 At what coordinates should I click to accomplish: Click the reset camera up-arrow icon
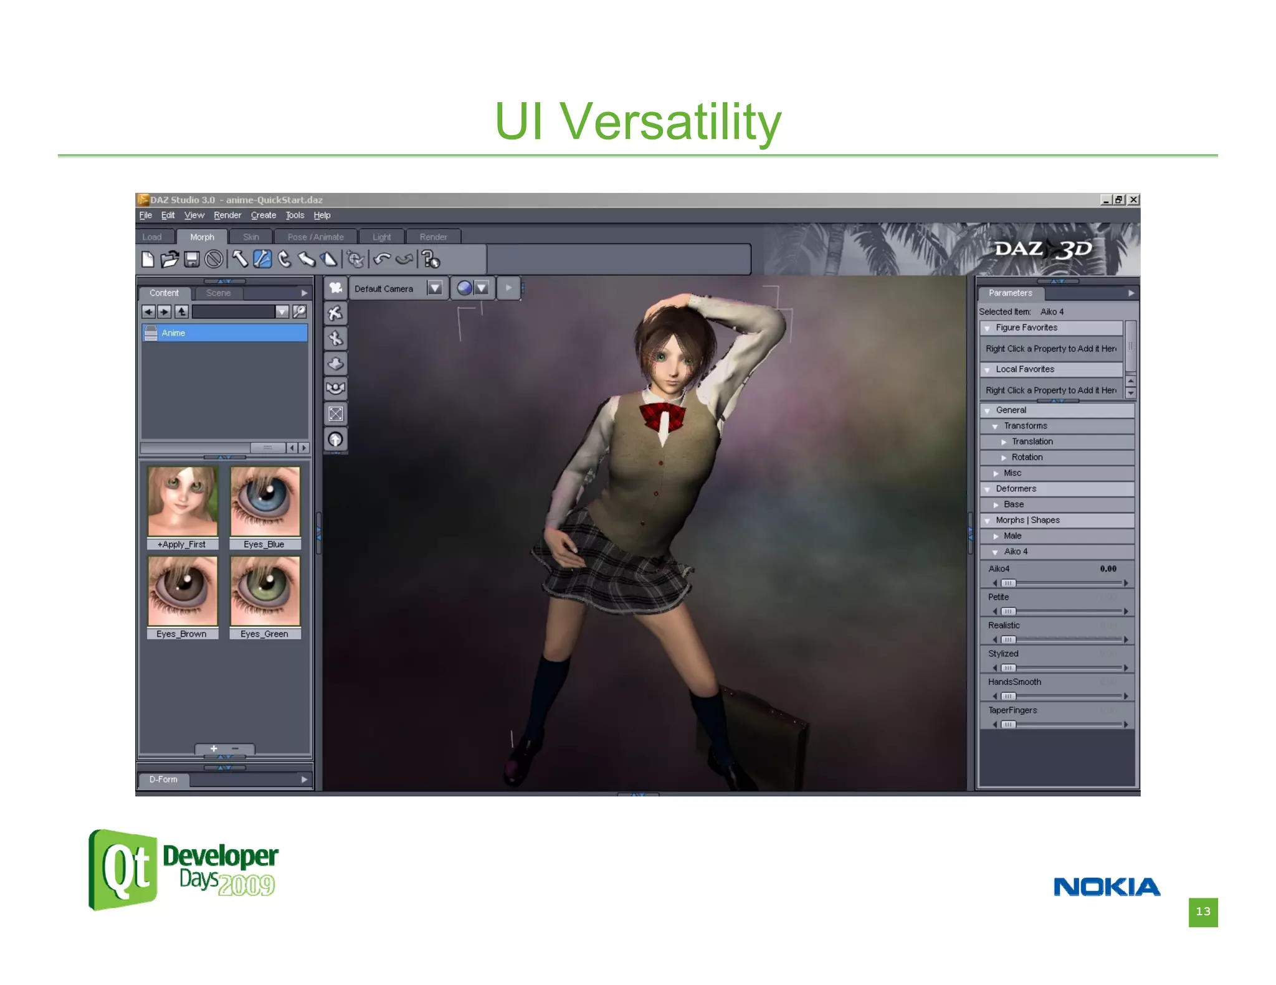pyautogui.click(x=336, y=440)
